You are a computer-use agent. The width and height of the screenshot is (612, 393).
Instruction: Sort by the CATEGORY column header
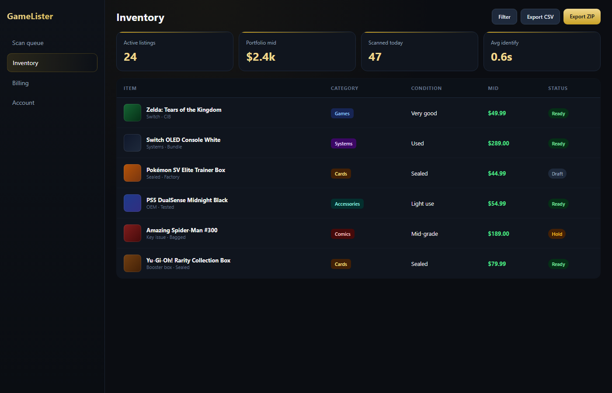click(344, 88)
